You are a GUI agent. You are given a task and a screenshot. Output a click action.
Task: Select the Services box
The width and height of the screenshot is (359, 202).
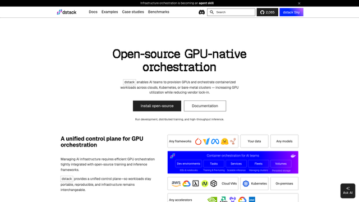point(236,164)
